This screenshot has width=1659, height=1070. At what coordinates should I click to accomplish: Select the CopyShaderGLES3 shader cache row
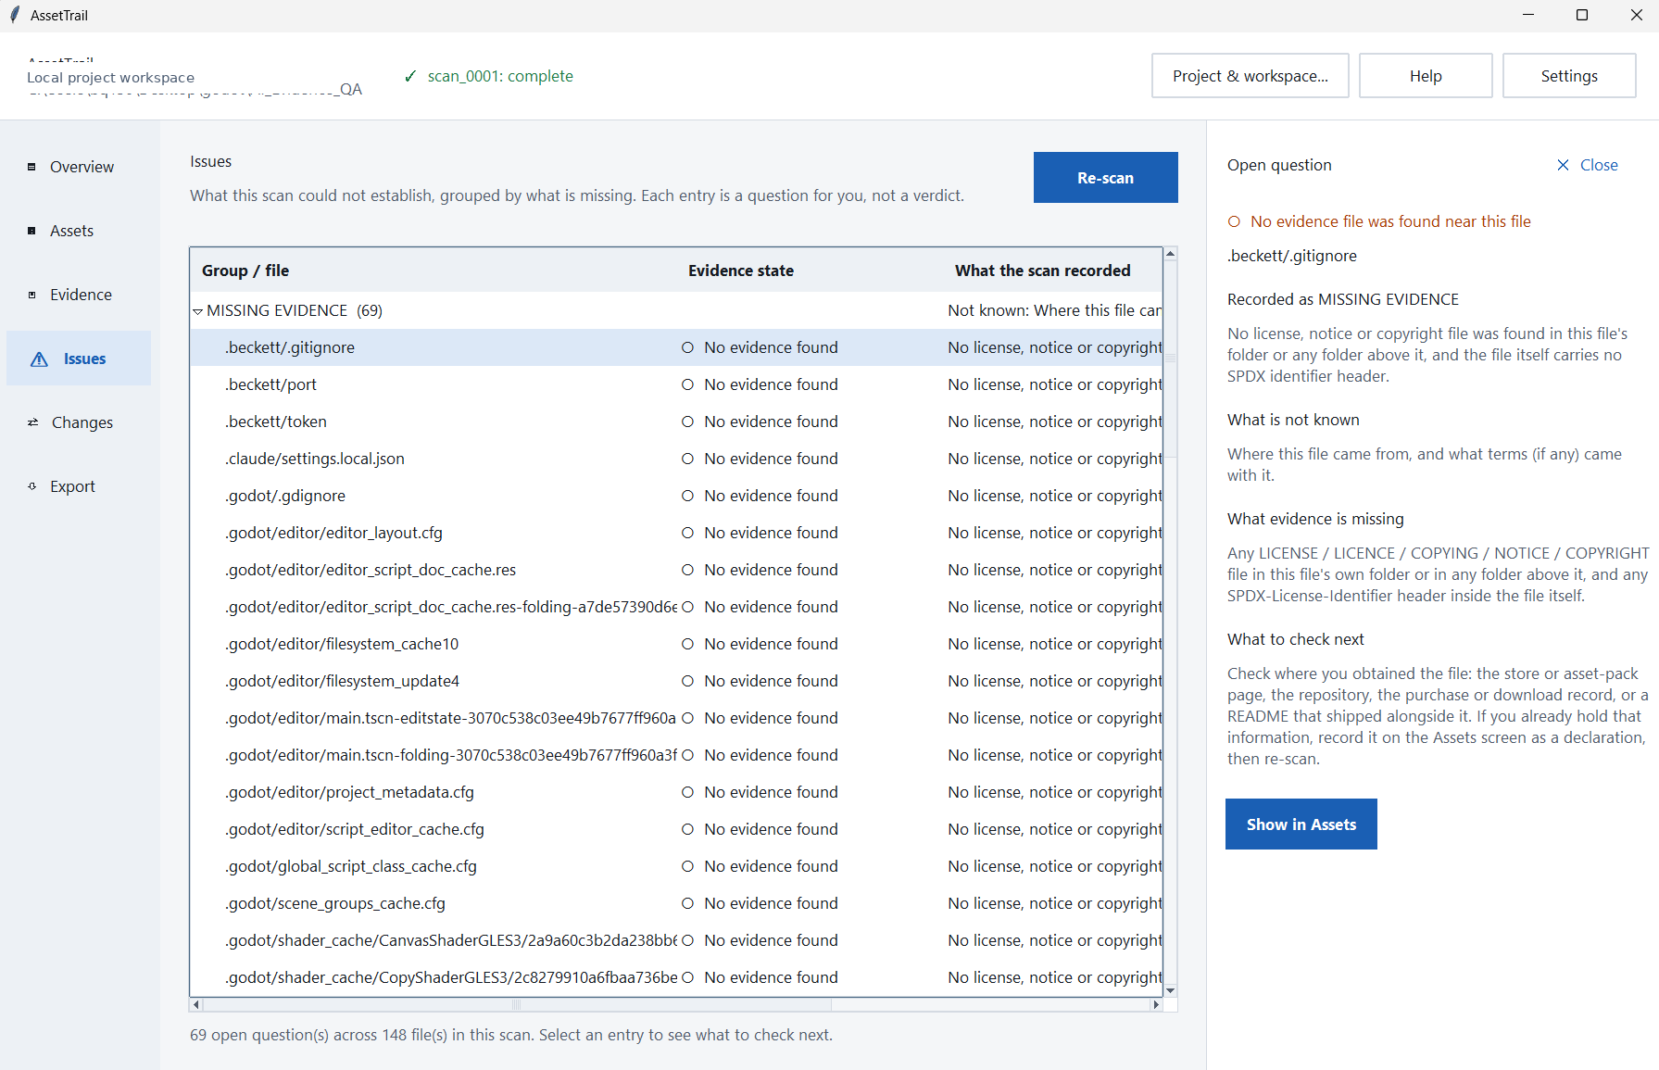(676, 977)
